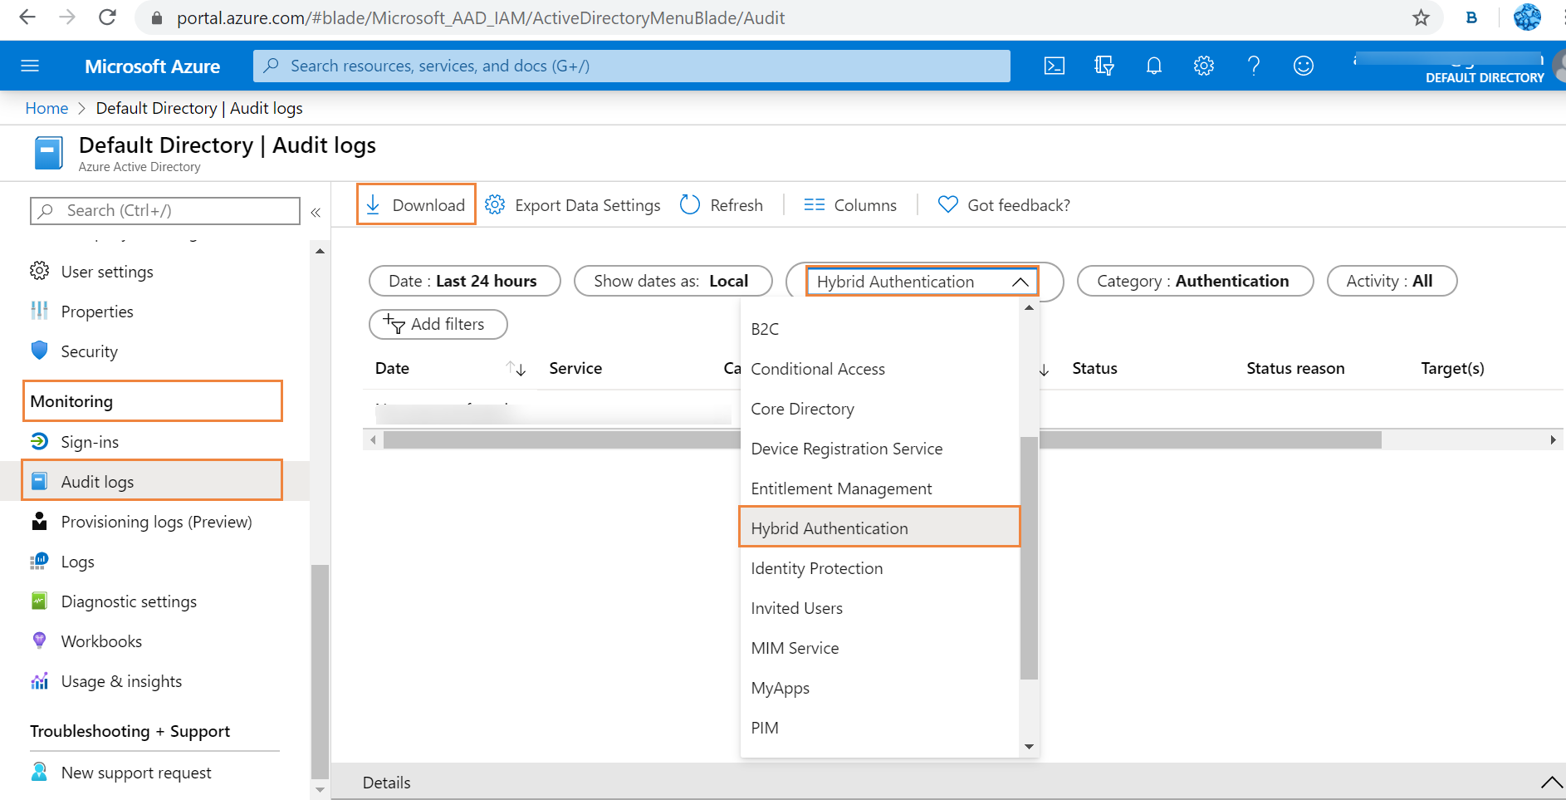Open Sign-ins in the left menu

click(x=90, y=441)
